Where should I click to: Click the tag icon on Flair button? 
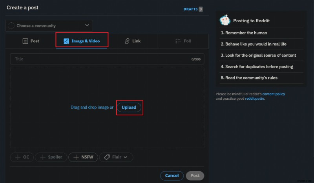107,157
